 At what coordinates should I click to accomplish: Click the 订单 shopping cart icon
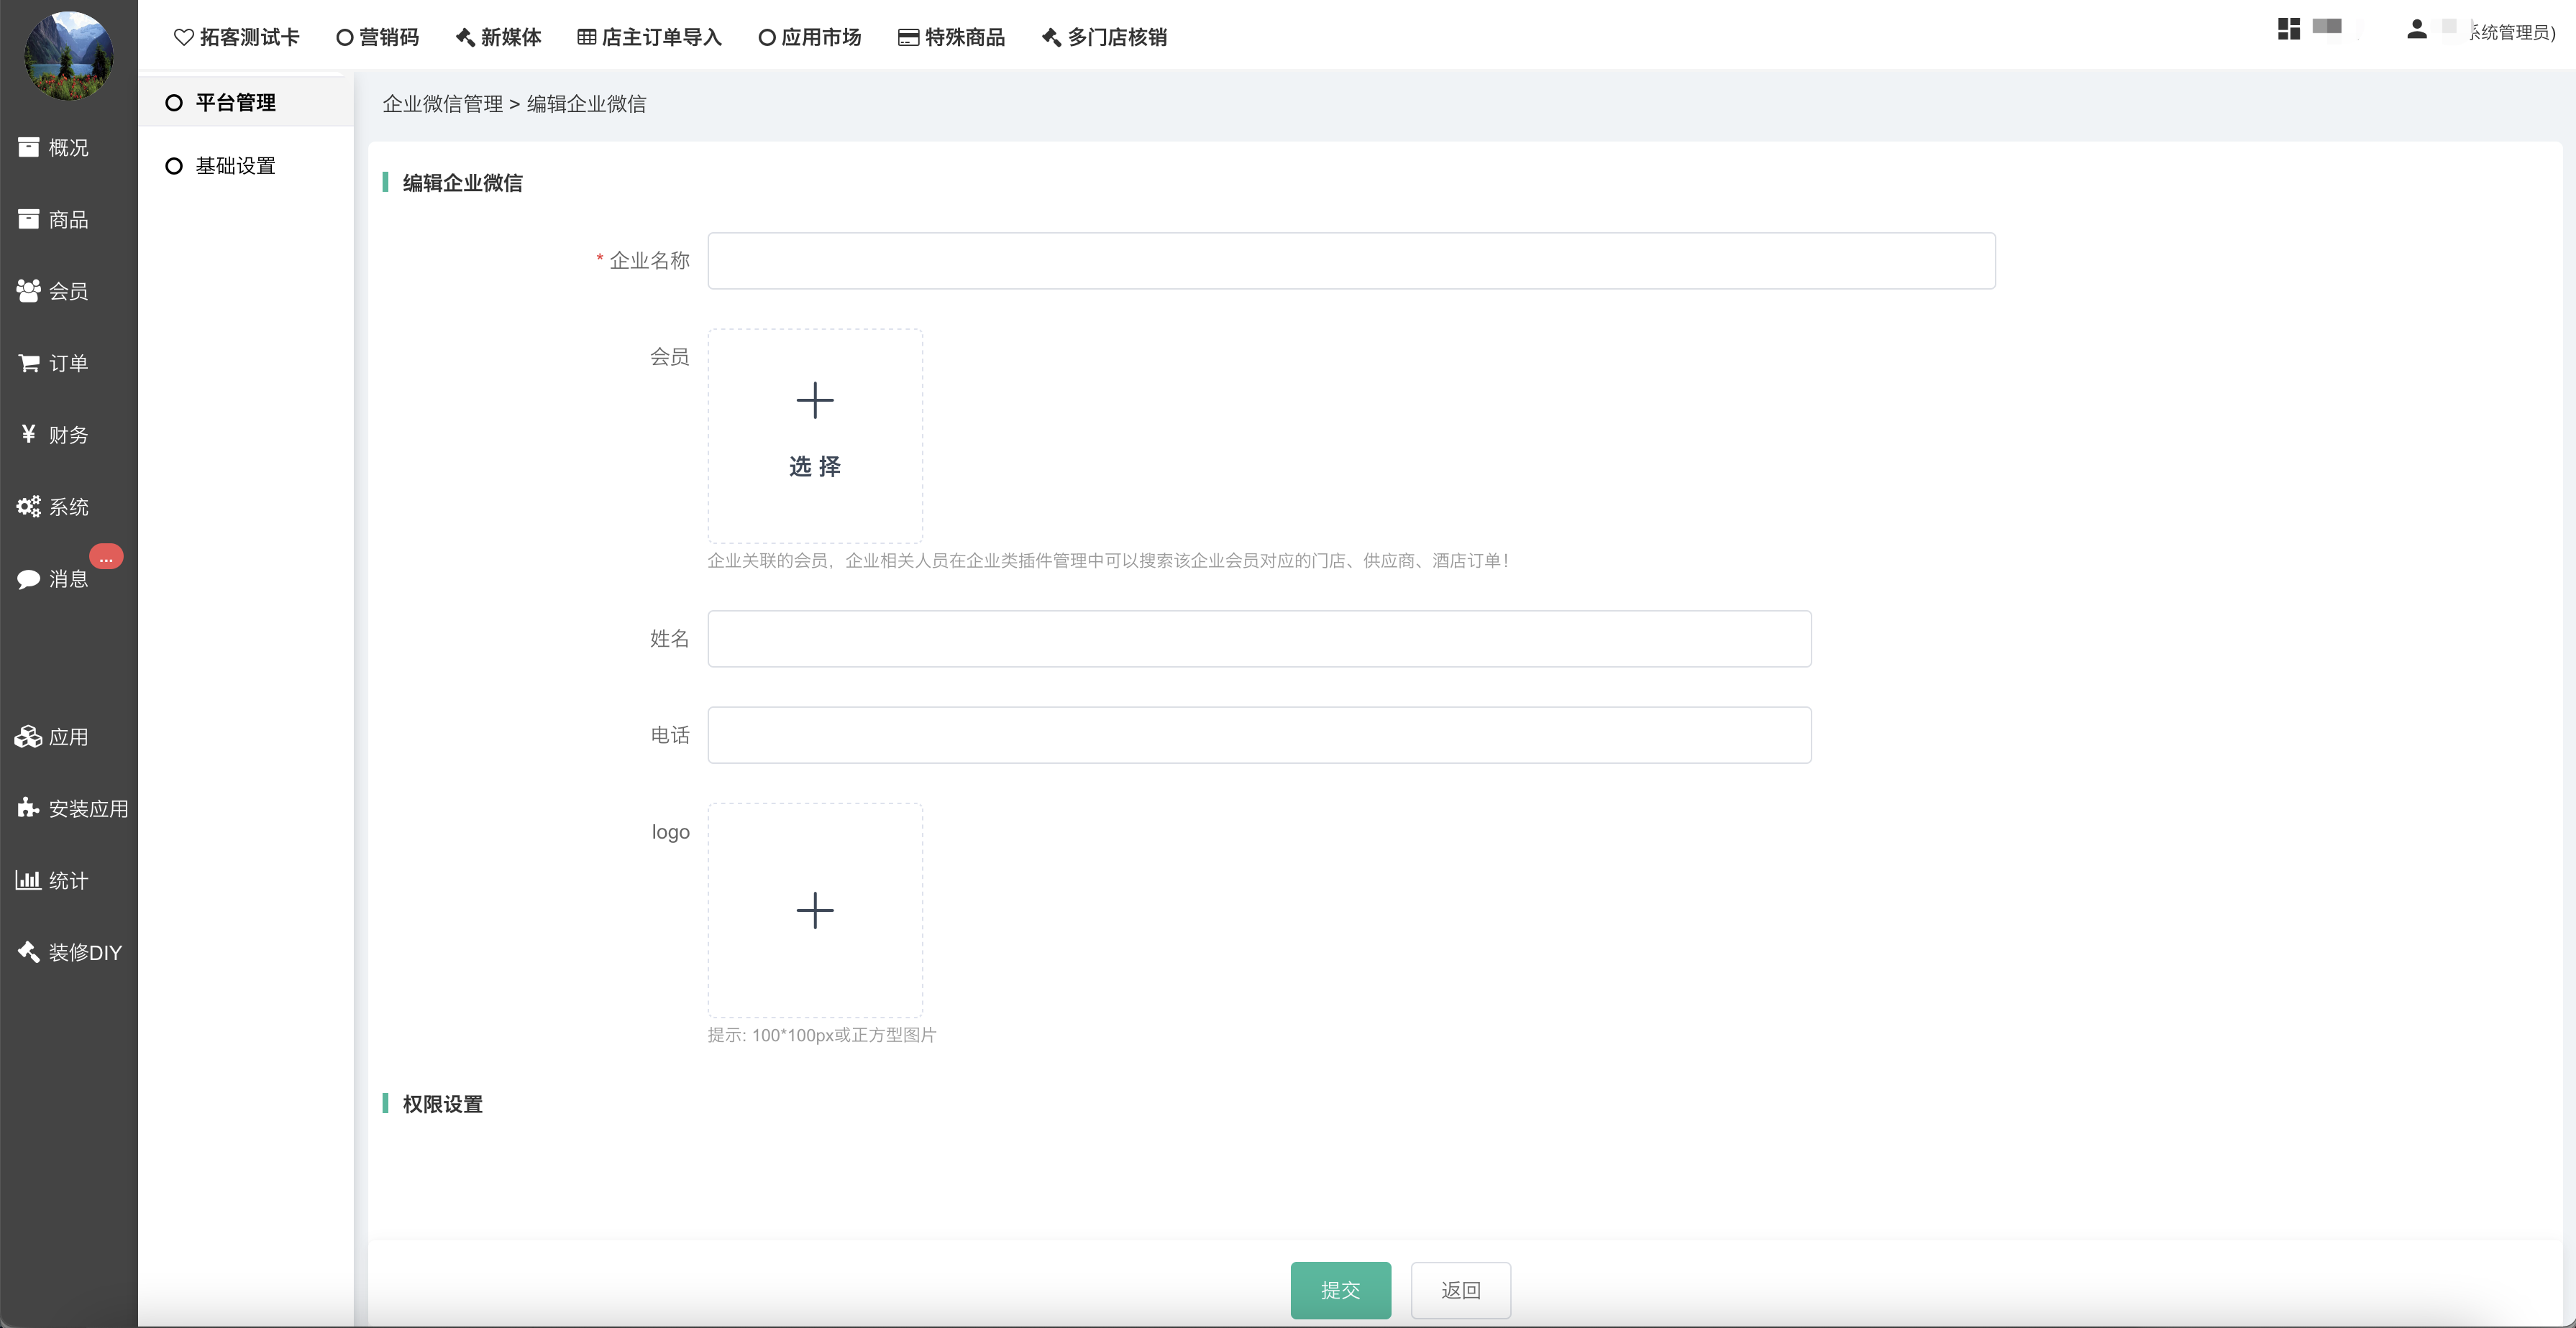point(28,363)
